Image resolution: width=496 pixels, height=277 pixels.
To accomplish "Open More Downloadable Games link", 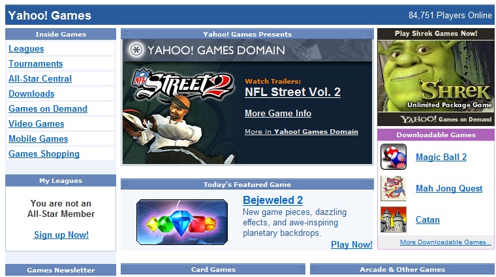I will coord(445,242).
